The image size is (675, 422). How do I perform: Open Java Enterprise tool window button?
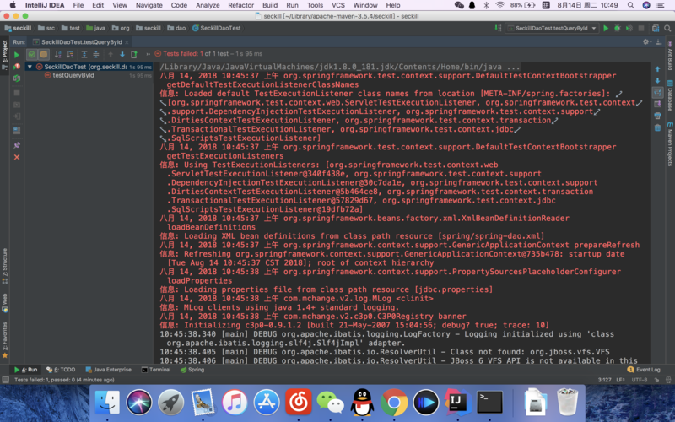(x=108, y=370)
